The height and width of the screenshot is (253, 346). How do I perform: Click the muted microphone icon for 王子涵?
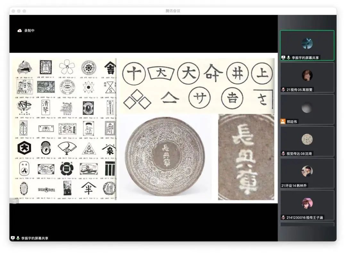283,217
